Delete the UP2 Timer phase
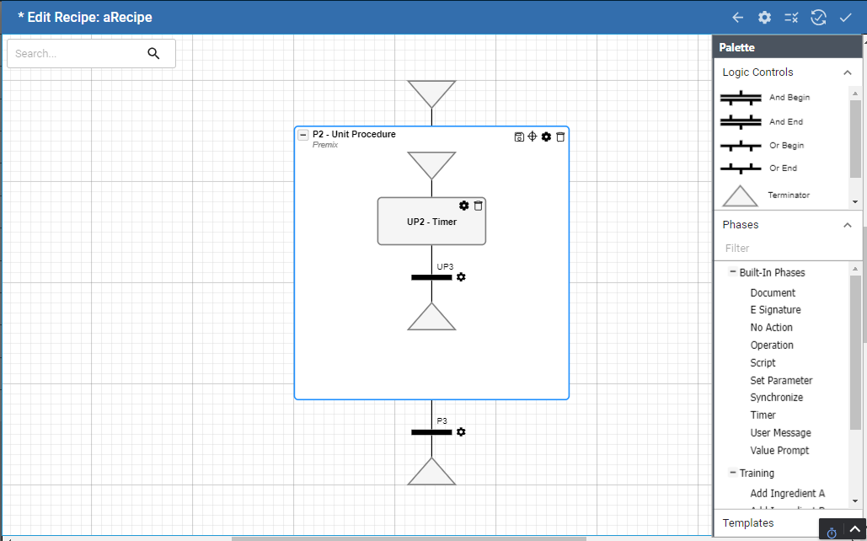This screenshot has height=541, width=867. coord(478,206)
